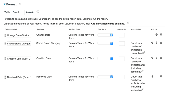Edit the Resolved Date column label field
The height and width of the screenshot is (94, 170).
[19, 77]
